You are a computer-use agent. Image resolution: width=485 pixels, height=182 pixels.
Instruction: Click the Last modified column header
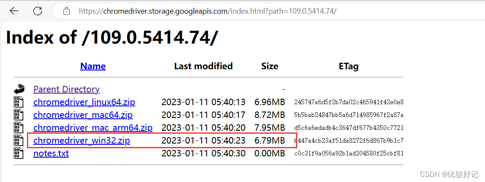(203, 66)
